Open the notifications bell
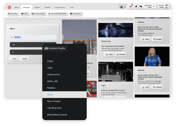This screenshot has width=176, height=126. click(x=136, y=6)
